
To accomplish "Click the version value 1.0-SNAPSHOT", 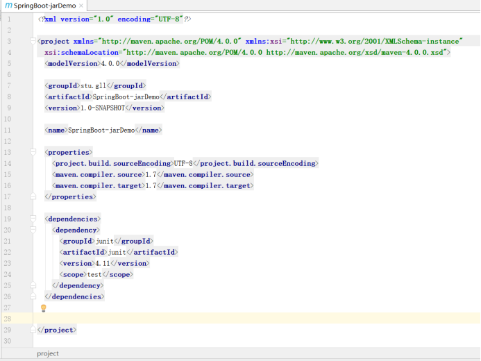I will click(103, 108).
